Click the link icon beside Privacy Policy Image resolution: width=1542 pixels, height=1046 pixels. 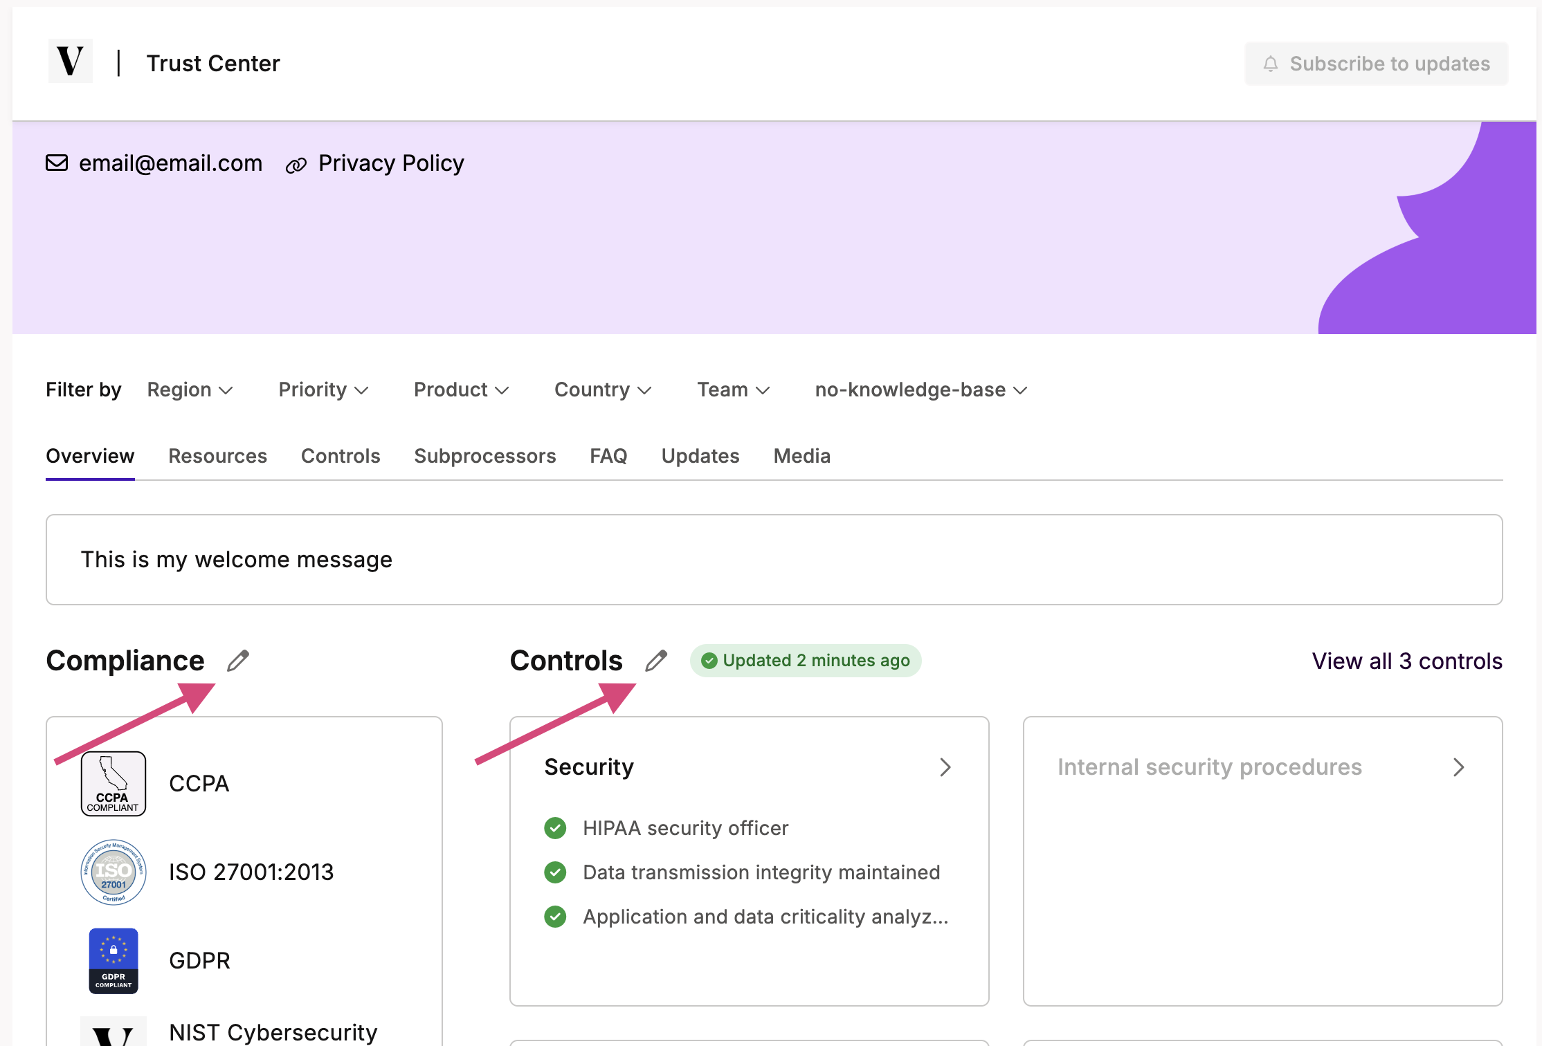[x=296, y=165]
